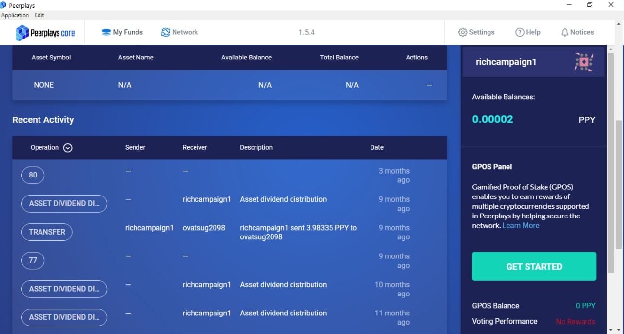Click the 10 months ago date cell

click(x=392, y=289)
